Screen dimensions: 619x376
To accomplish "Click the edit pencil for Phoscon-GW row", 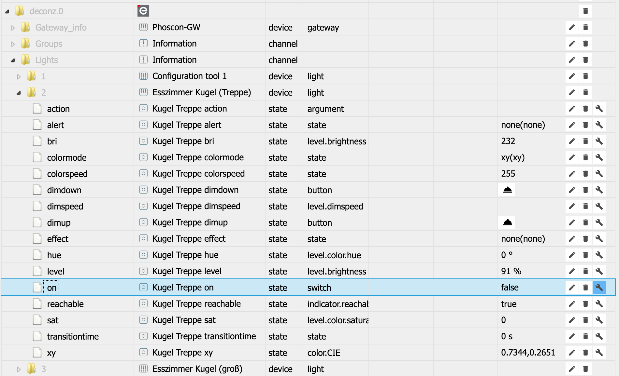I will (572, 27).
